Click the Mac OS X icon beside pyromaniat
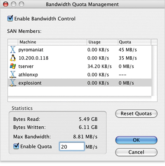Screen dimensions: 165x166 point(13,50)
